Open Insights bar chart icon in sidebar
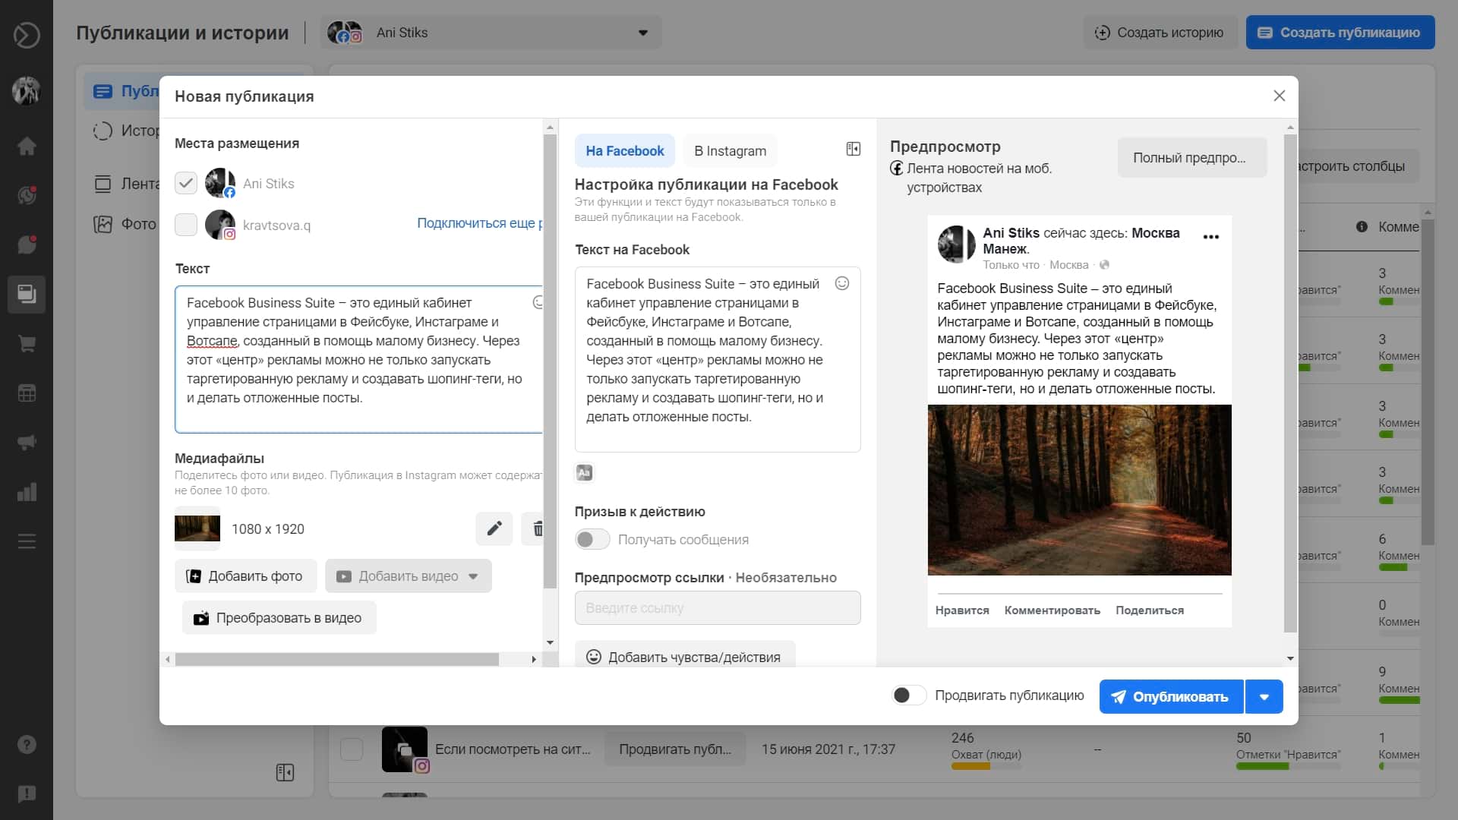 pyautogui.click(x=27, y=492)
